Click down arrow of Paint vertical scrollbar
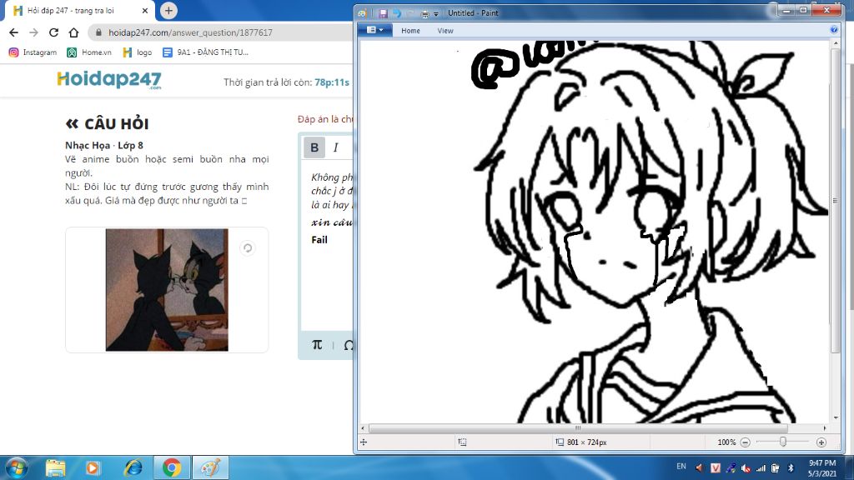Screen dimensions: 854x480 pyautogui.click(x=836, y=418)
